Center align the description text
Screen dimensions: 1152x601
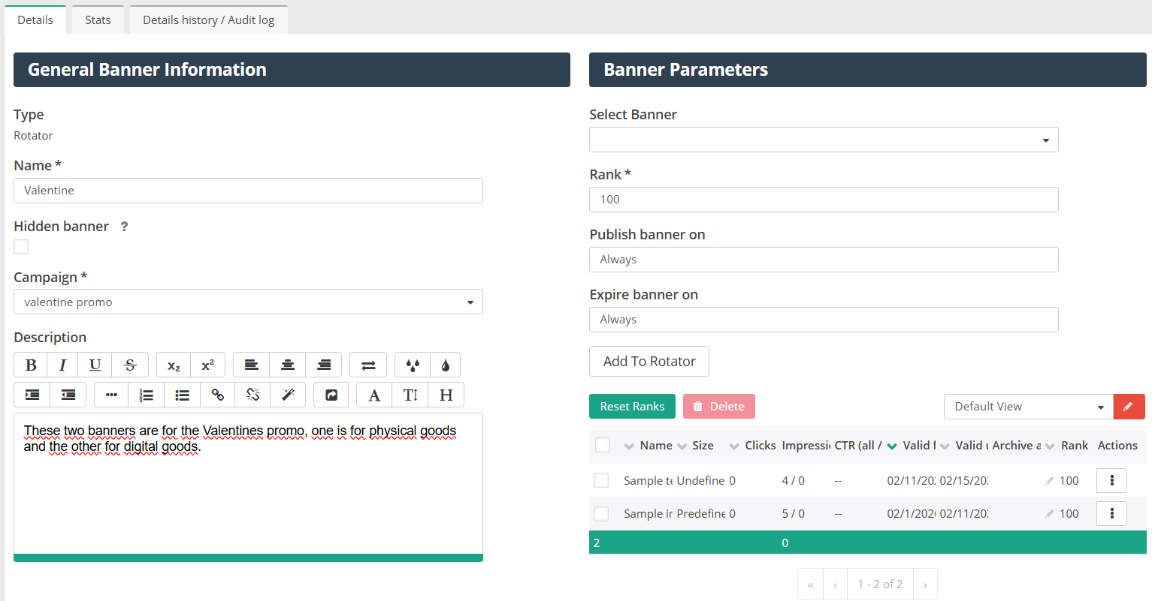[288, 365]
